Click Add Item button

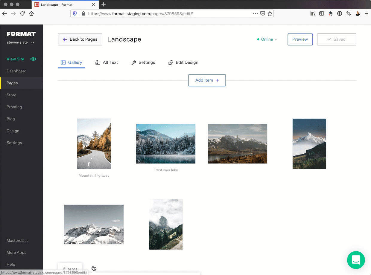[x=207, y=80]
